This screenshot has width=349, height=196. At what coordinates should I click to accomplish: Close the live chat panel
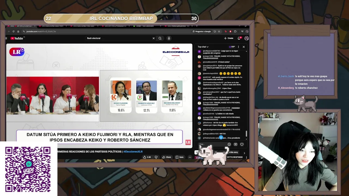244,47
